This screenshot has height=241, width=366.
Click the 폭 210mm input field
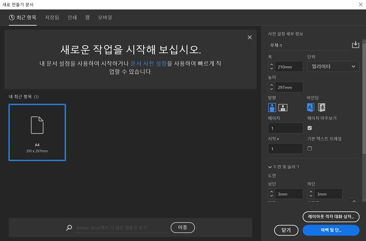point(289,67)
